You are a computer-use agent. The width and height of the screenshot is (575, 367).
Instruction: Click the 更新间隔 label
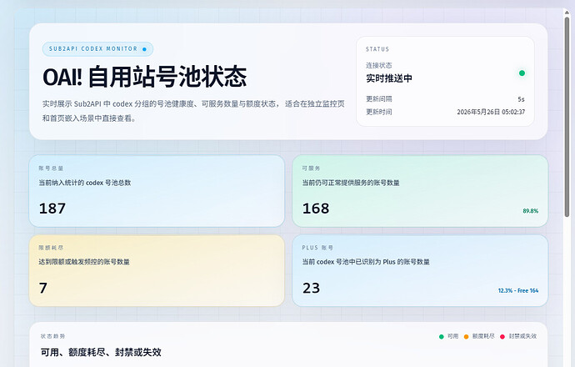point(379,99)
